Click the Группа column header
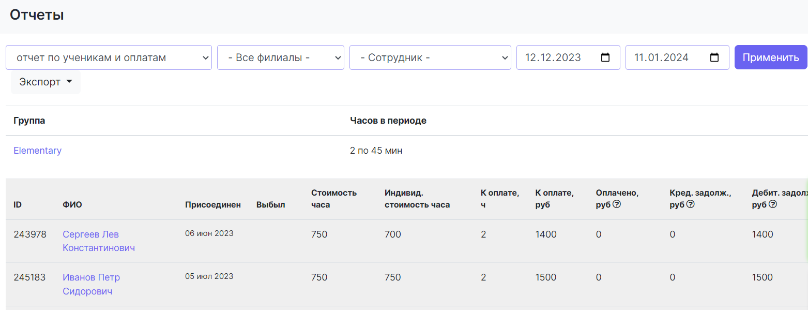The image size is (808, 310). pos(29,121)
